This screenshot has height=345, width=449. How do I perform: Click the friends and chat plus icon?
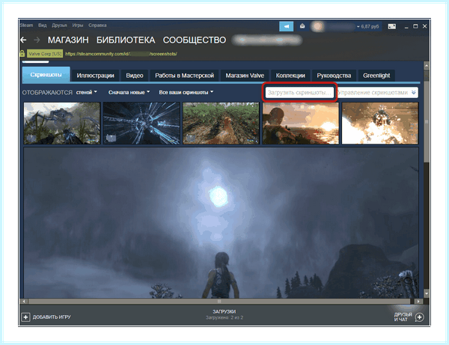click(x=420, y=317)
